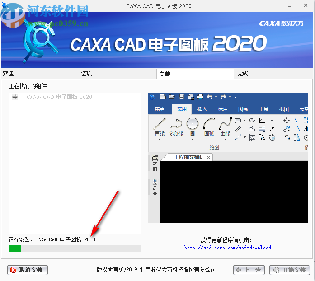Close the installer window
The height and width of the screenshot is (281, 315).
coord(306,5)
